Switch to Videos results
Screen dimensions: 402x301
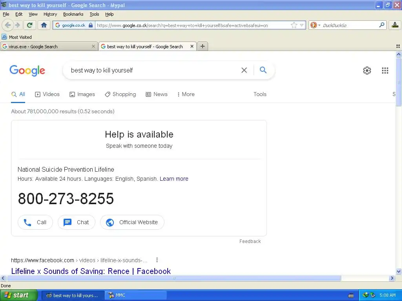click(x=47, y=94)
